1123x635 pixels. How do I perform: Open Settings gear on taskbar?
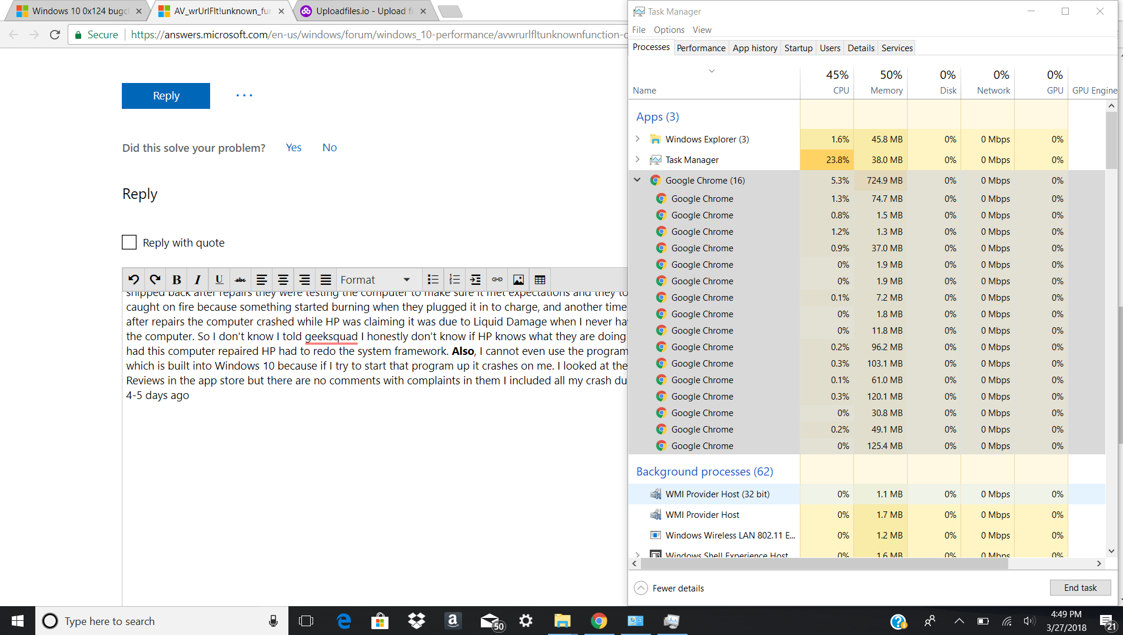(x=526, y=621)
